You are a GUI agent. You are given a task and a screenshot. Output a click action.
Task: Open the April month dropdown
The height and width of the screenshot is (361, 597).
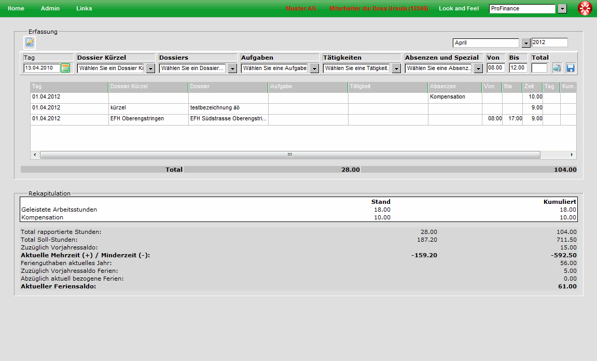pyautogui.click(x=525, y=43)
